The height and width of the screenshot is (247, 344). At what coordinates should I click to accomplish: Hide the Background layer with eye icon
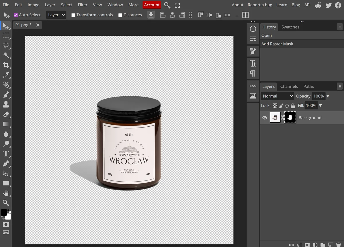265,118
